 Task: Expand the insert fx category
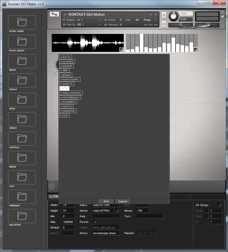click(x=61, y=84)
